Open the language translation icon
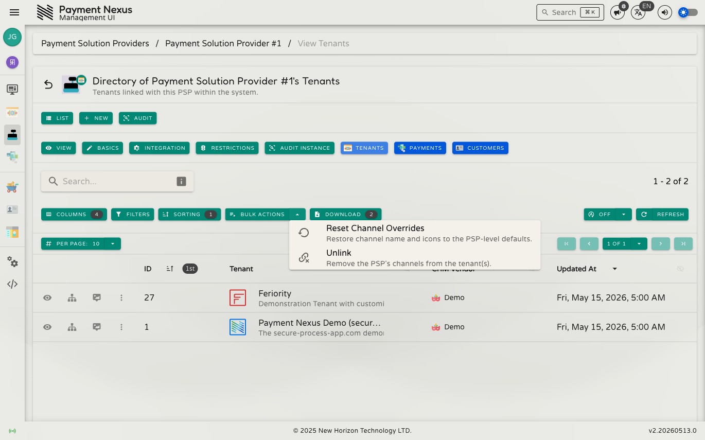Viewport: 705px width, 440px height. 638,12
